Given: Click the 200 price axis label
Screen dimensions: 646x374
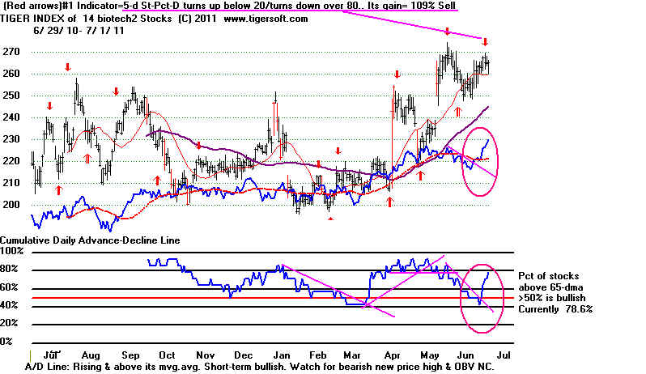Looking at the screenshot, I should [11, 205].
